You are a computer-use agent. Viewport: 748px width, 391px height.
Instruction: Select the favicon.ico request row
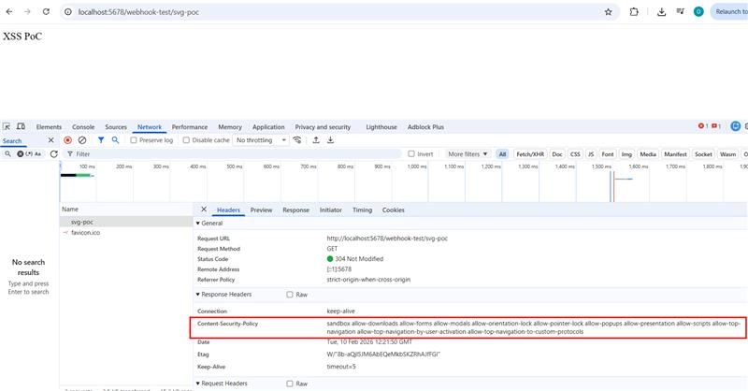click(x=126, y=233)
